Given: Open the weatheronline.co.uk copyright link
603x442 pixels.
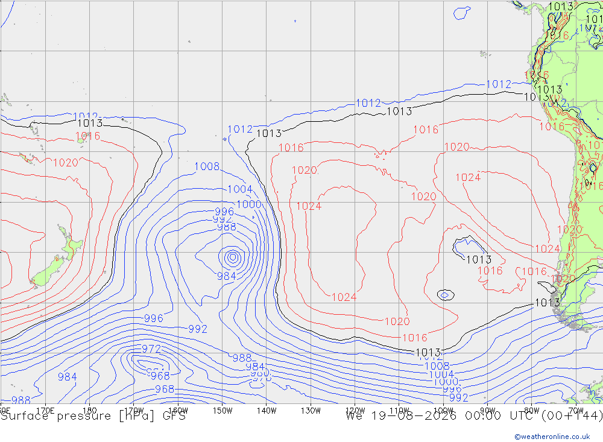Looking at the screenshot, I should [552, 437].
